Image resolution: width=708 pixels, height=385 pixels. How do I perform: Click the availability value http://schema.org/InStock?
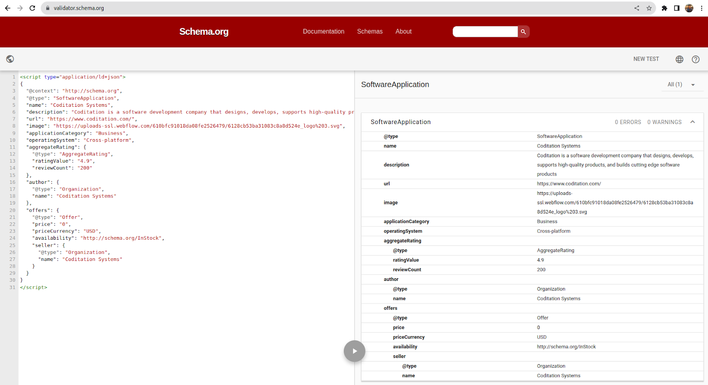point(566,347)
